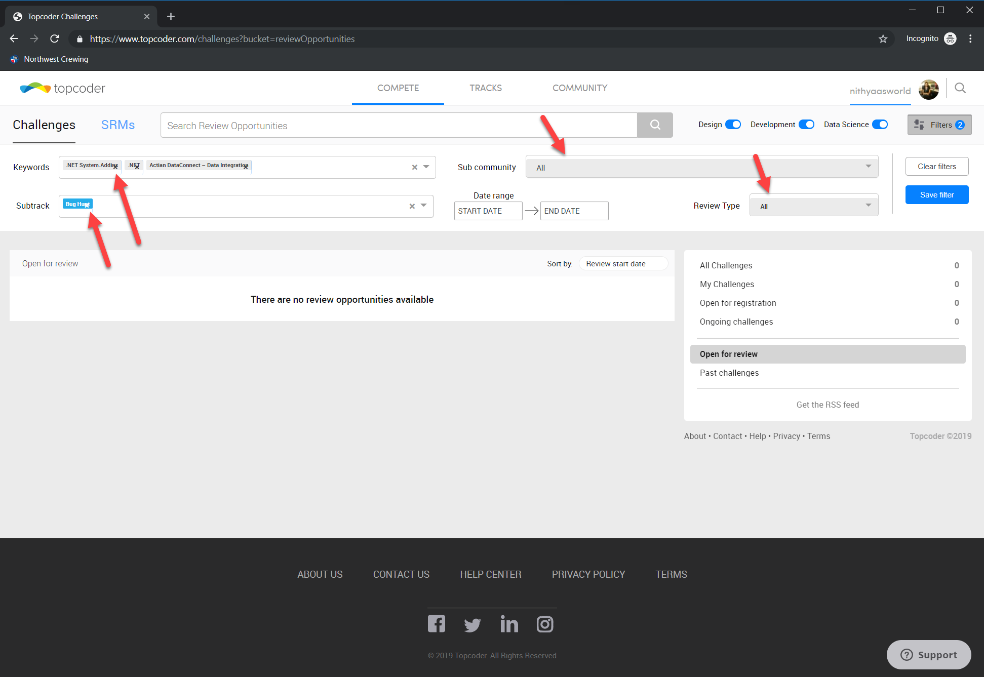Open the Review Type dropdown
This screenshot has width=984, height=677.
pyautogui.click(x=813, y=206)
